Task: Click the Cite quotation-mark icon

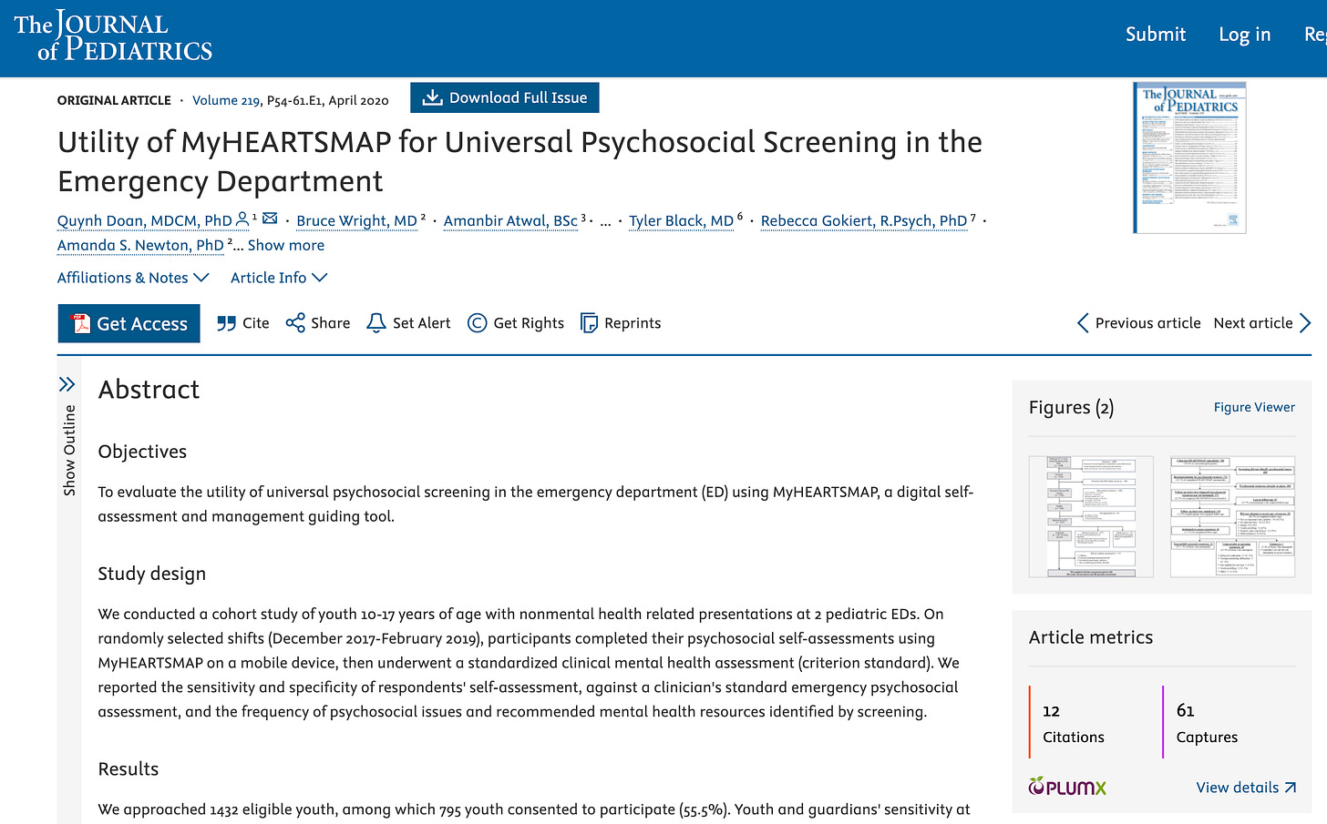Action: click(x=227, y=323)
